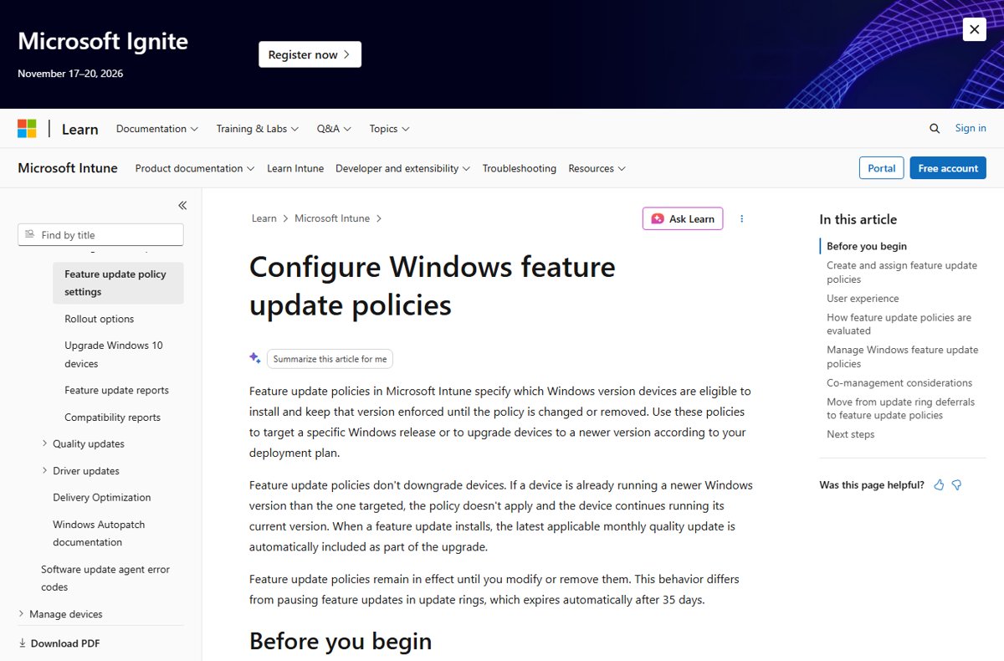Jump to Before you begin section

[867, 246]
